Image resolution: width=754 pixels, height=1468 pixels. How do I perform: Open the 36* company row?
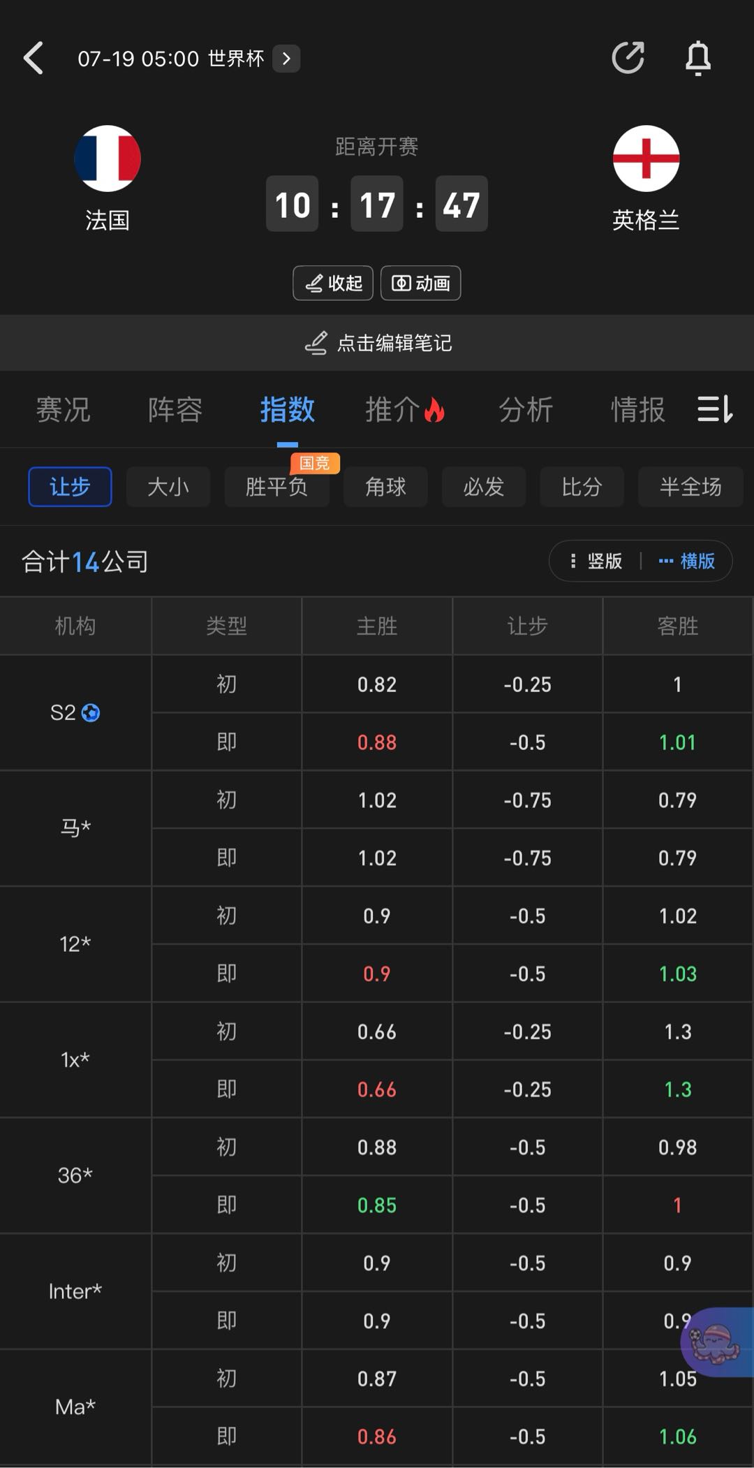coord(75,1175)
